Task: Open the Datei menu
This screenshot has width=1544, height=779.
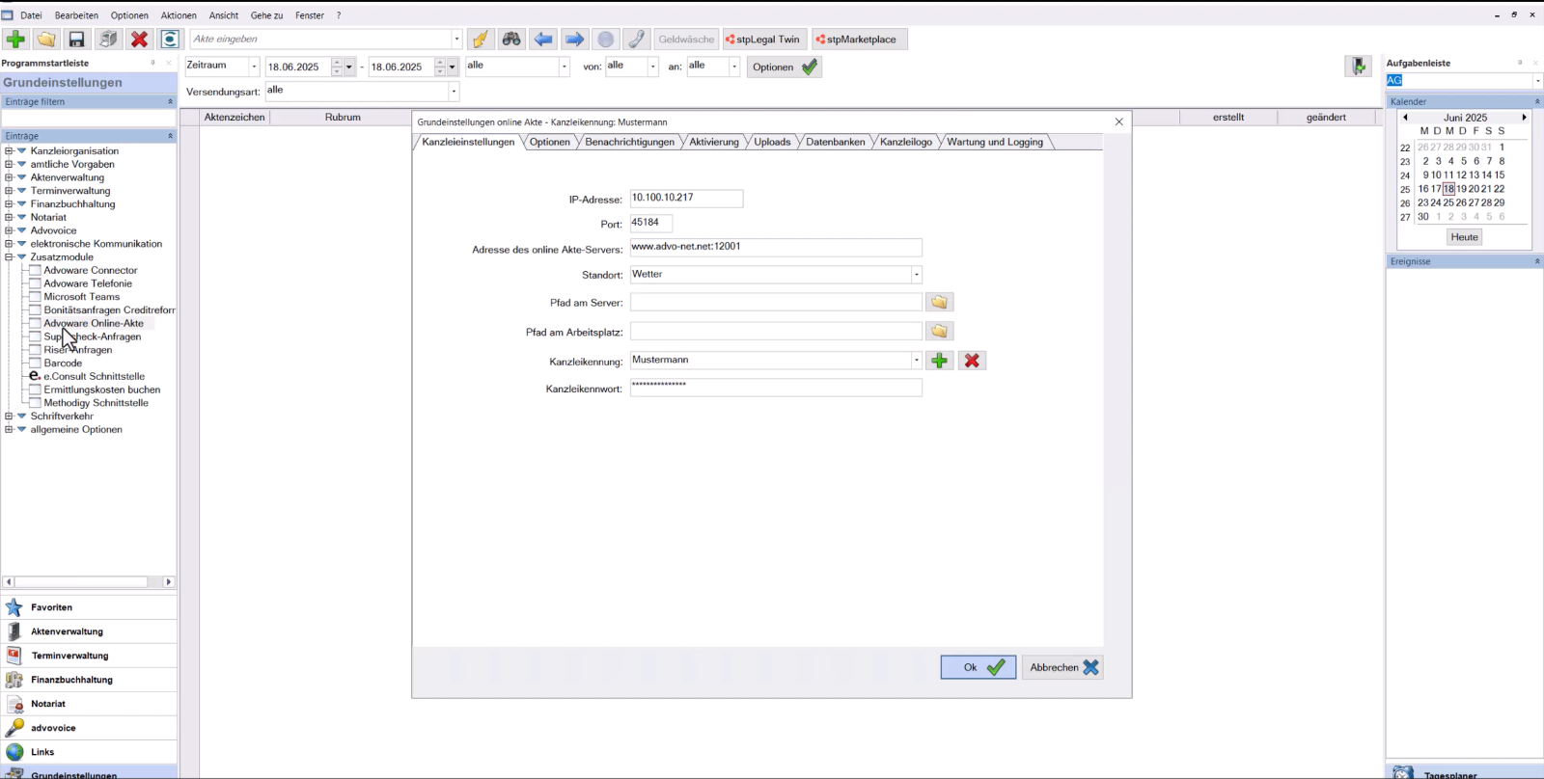Action: point(31,15)
